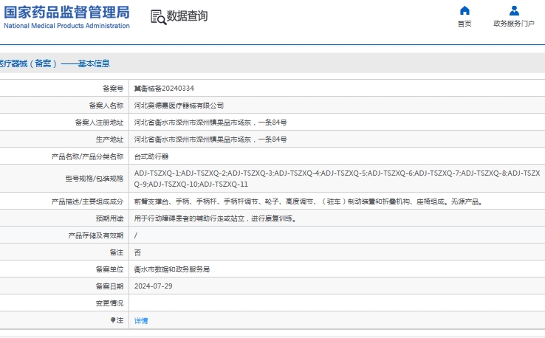This screenshot has height=338, width=545.
Task: Click the 首页 text link
Action: click(465, 24)
